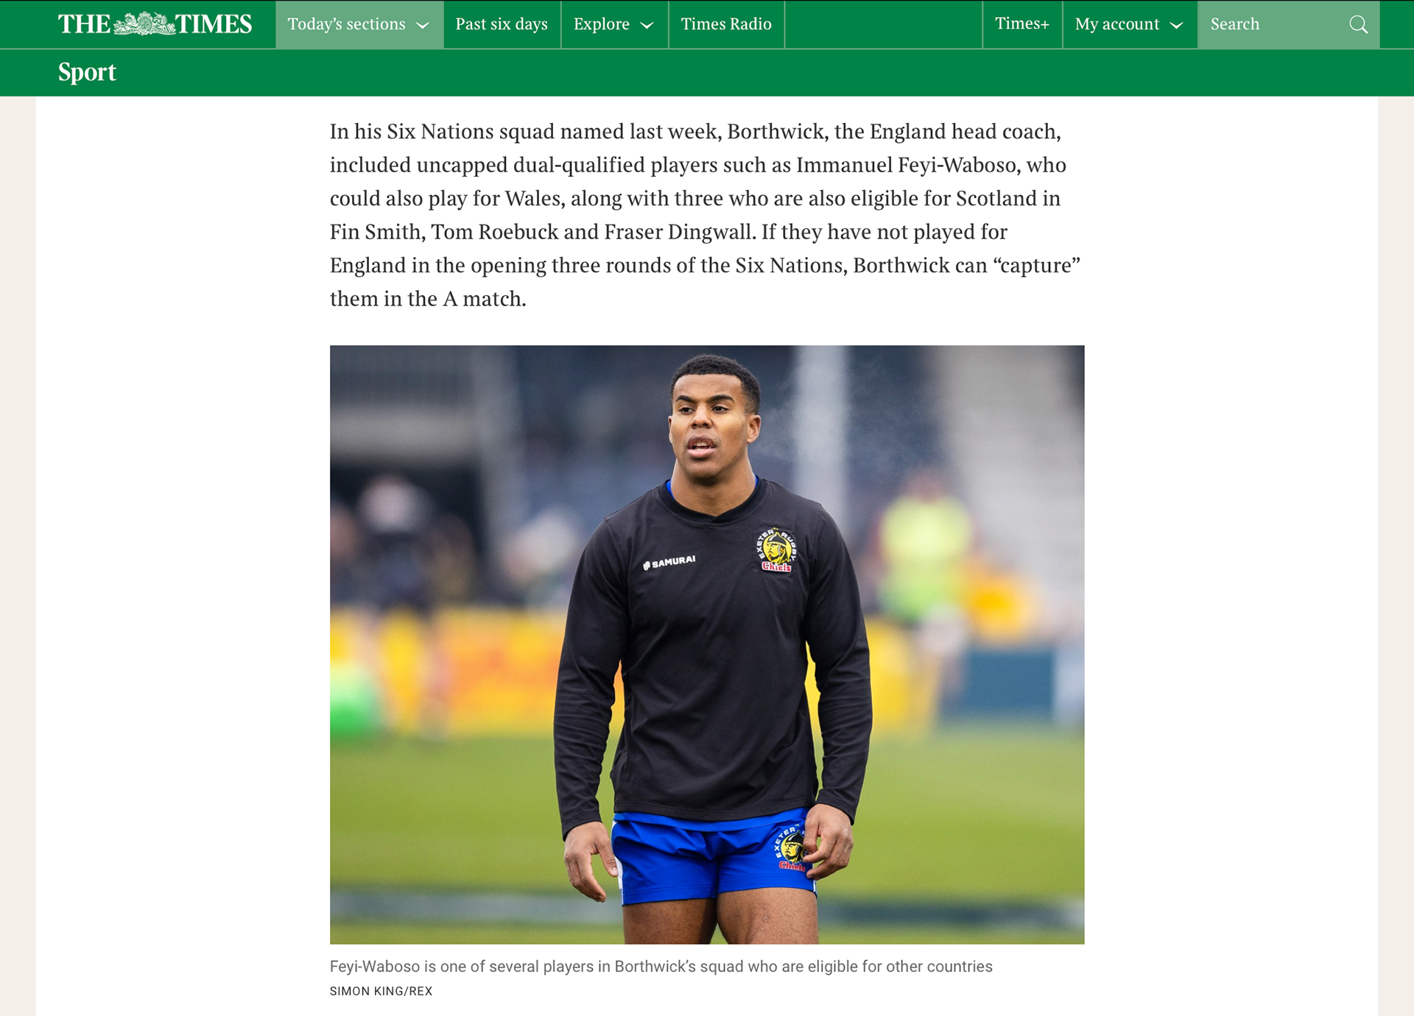Select the Explore menu label
Screen dimensions: 1414x1016
point(601,24)
